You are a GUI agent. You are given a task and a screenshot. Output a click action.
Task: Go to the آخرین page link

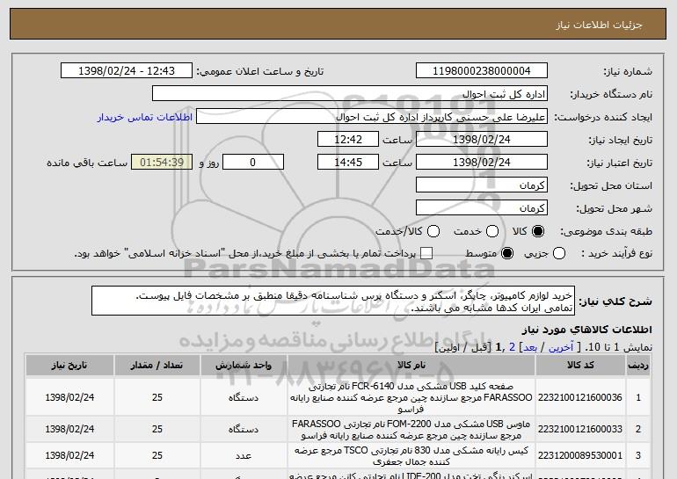tap(561, 347)
